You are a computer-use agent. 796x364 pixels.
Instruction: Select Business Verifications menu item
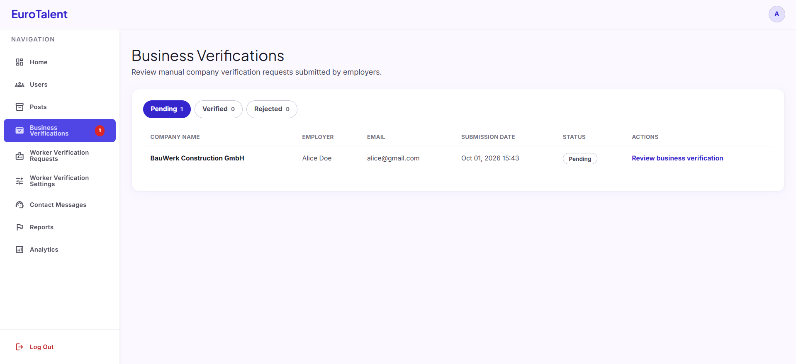(60, 131)
